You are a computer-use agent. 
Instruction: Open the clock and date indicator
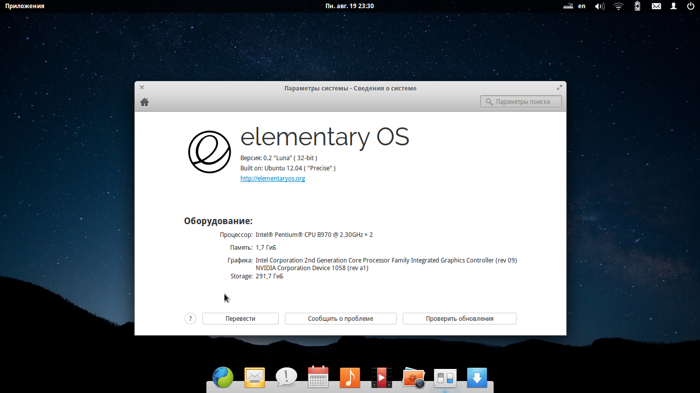click(x=349, y=6)
